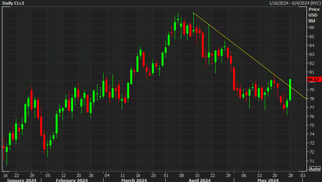322x182 pixels.
Task: Click the 06 date tick in May
Action: point(244,175)
